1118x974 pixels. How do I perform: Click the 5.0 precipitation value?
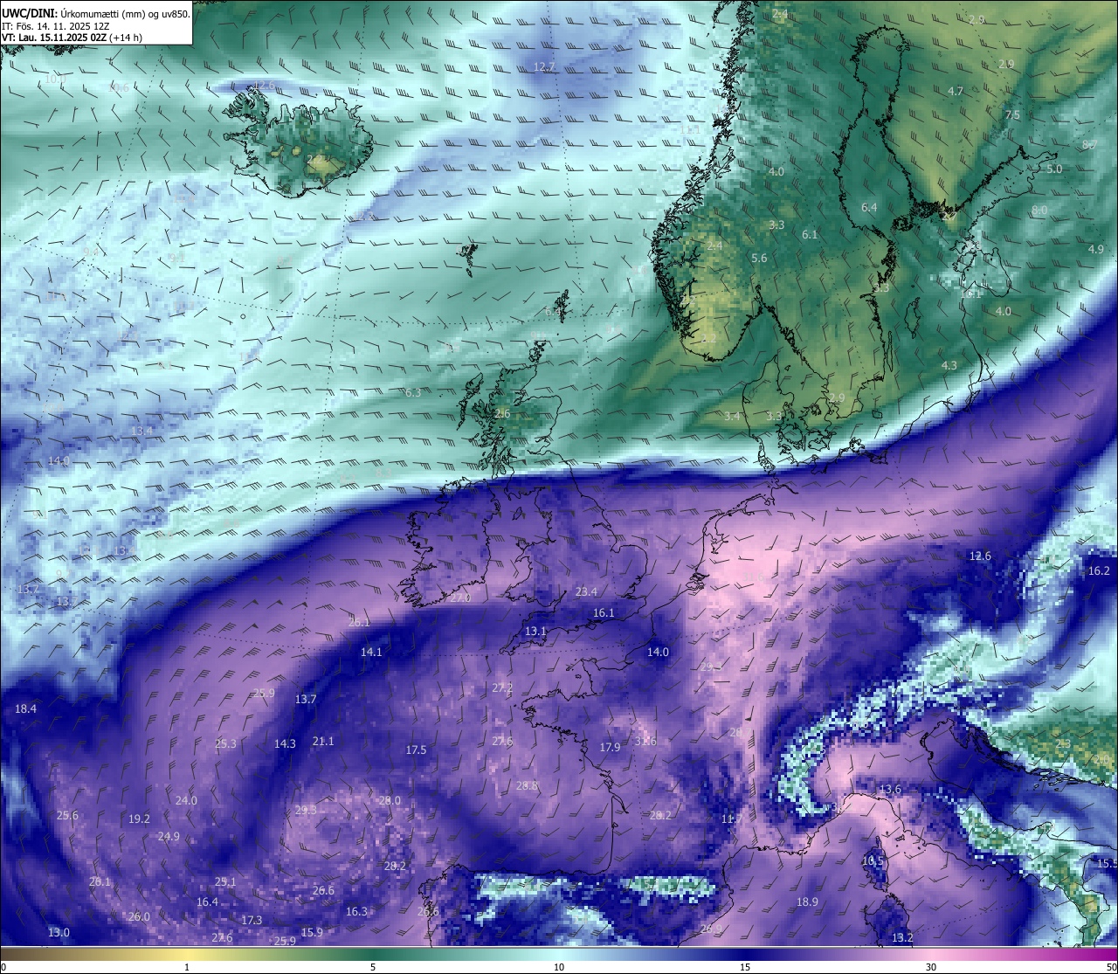click(x=1054, y=169)
